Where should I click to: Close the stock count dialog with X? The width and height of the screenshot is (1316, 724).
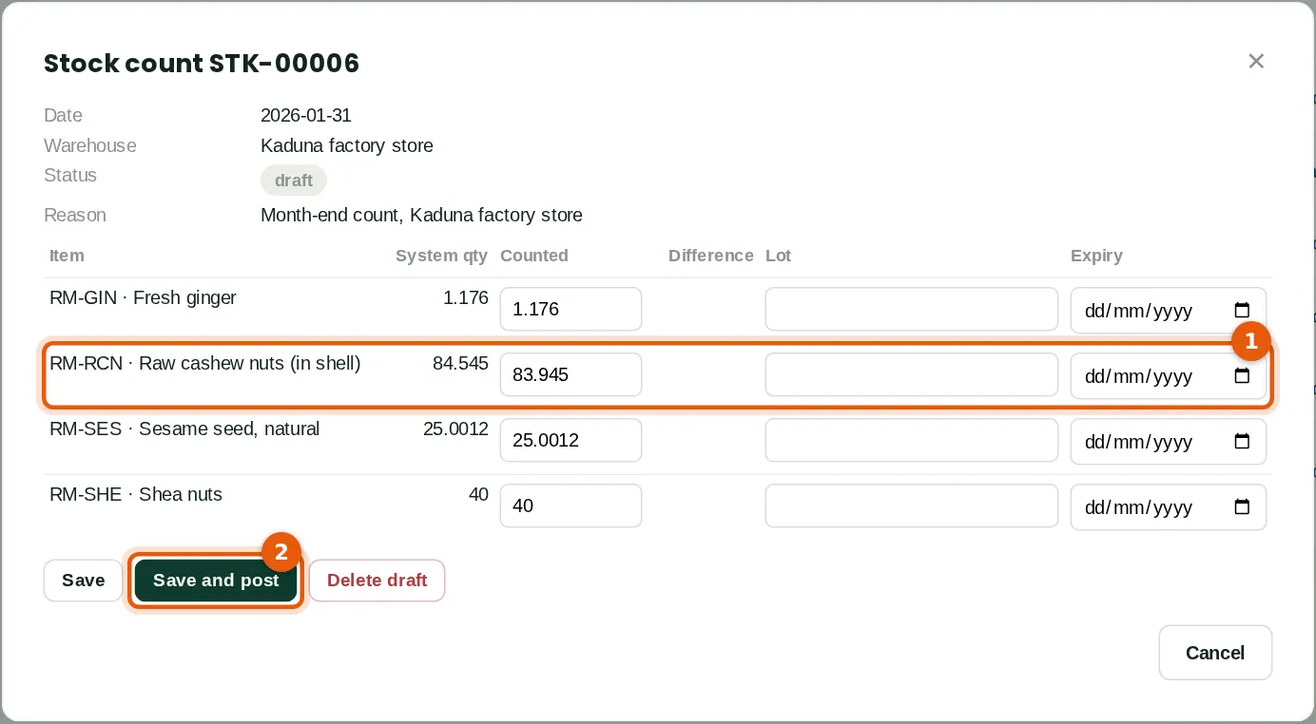(1256, 61)
